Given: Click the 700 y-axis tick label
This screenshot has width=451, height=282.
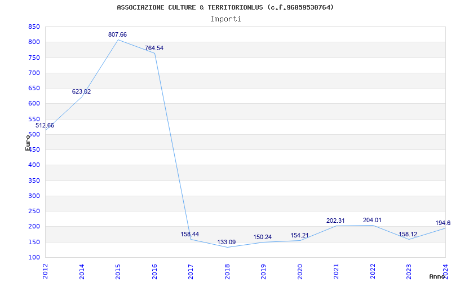Looking at the screenshot, I should click(x=34, y=73).
